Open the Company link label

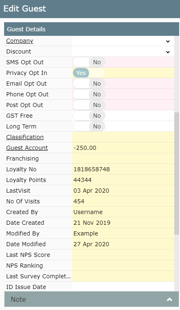click(20, 41)
